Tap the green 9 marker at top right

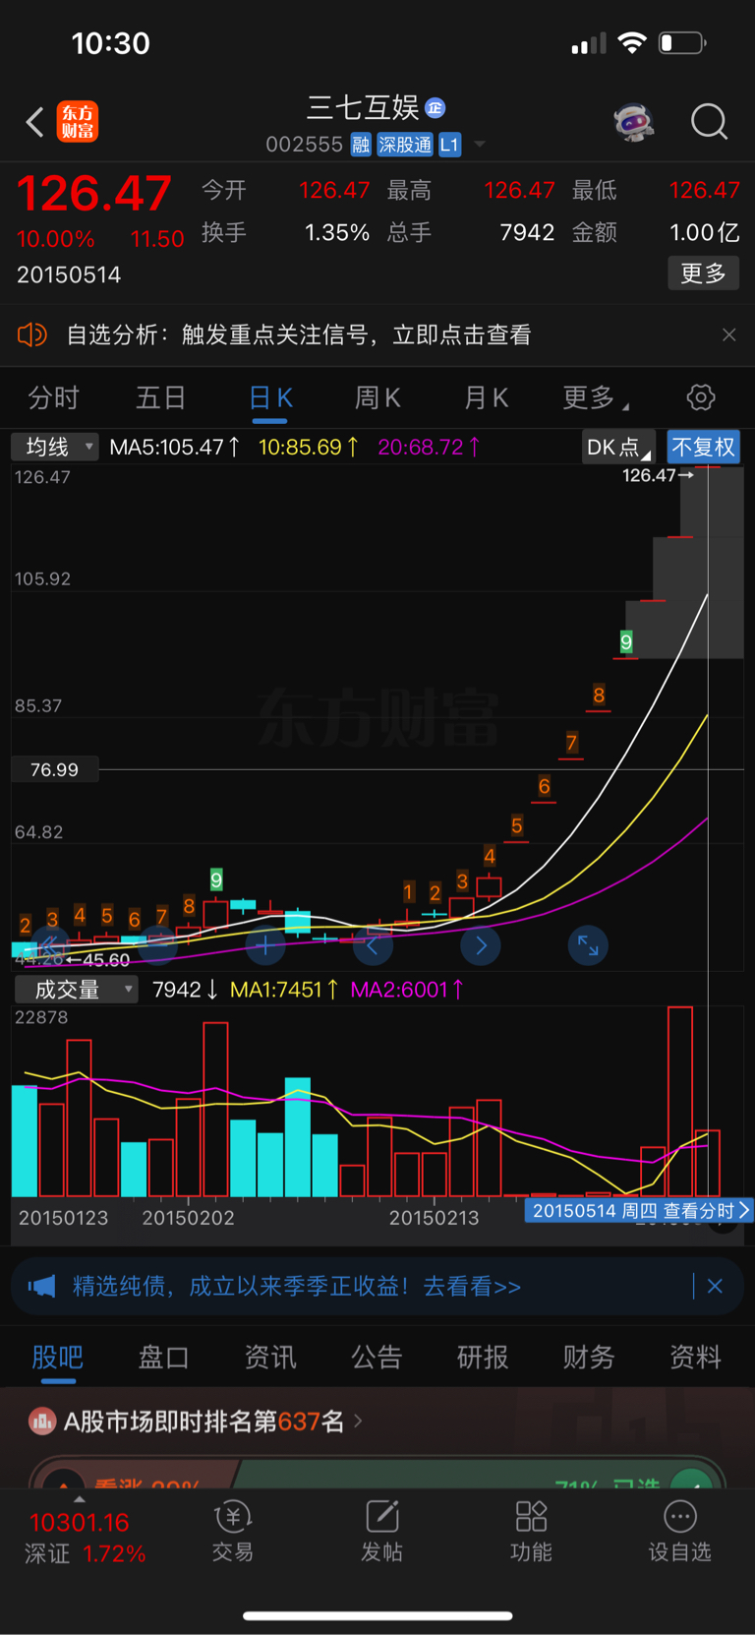(x=626, y=642)
